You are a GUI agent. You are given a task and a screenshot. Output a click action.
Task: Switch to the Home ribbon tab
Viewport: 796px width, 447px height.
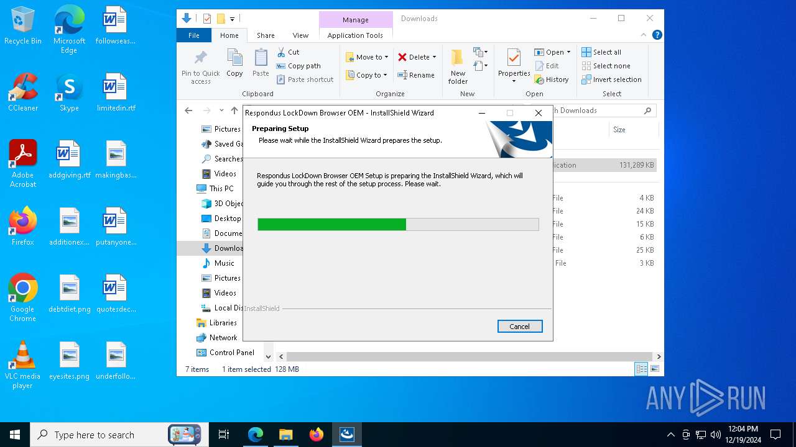click(229, 35)
